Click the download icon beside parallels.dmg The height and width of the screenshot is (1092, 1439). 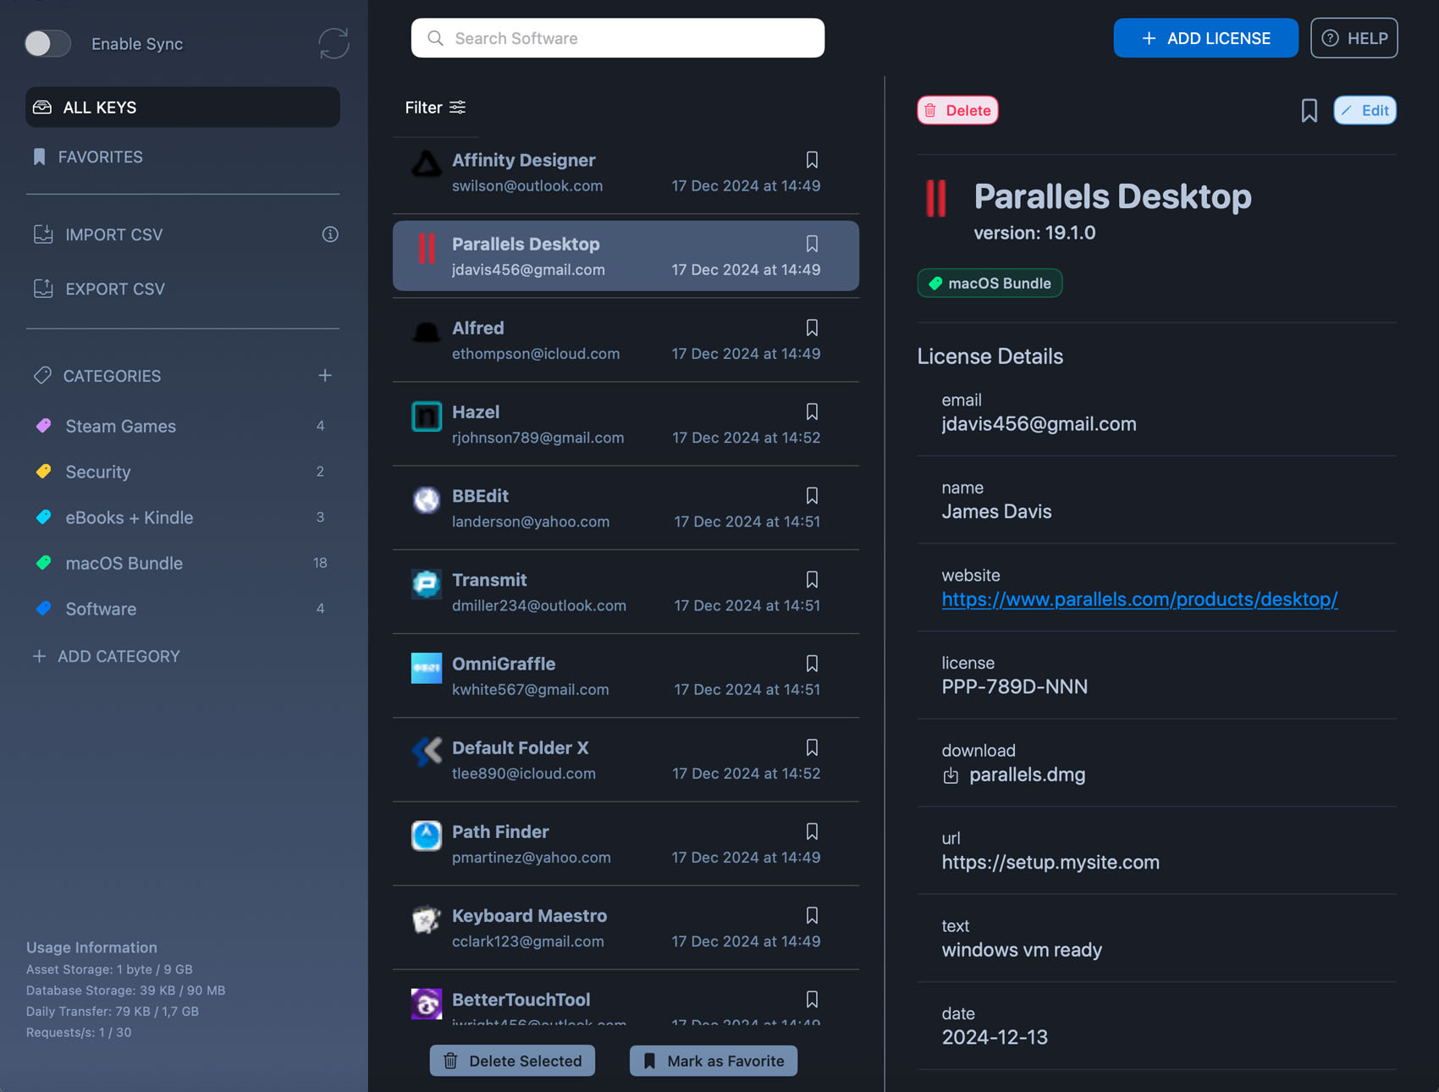point(951,775)
